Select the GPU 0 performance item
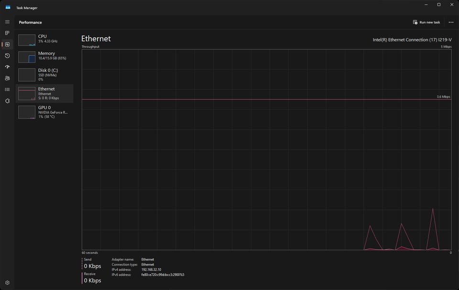Screen dimensions: 459x290 coord(44,112)
